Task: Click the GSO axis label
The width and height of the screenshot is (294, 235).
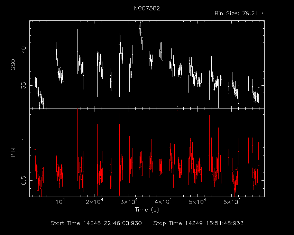Action: pos(13,65)
